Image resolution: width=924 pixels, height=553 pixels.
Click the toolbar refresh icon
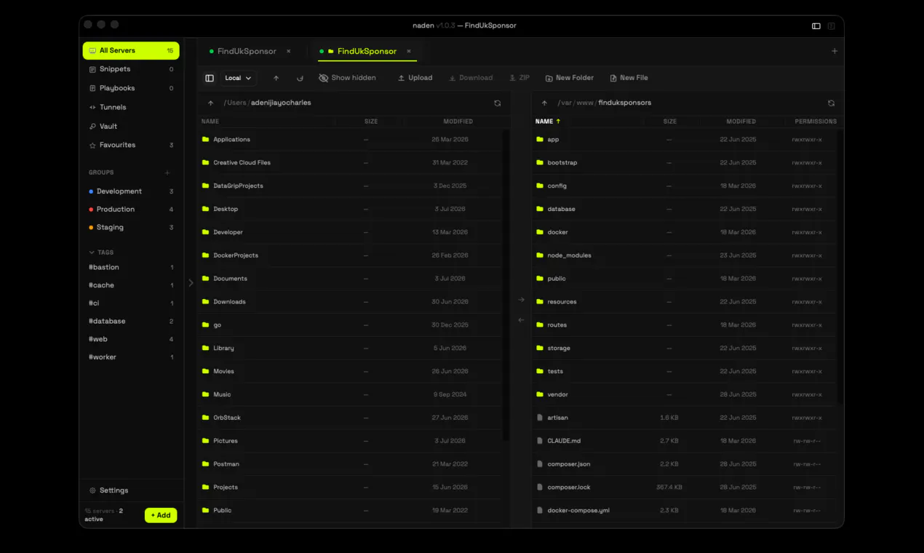pyautogui.click(x=300, y=78)
